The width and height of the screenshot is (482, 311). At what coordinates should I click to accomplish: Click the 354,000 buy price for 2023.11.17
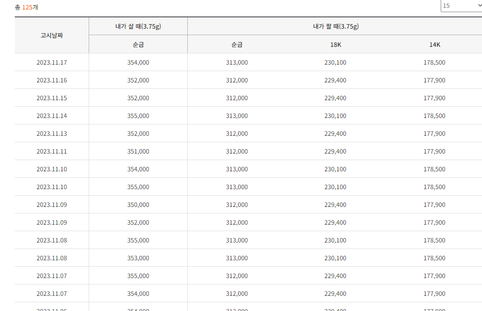coord(138,62)
